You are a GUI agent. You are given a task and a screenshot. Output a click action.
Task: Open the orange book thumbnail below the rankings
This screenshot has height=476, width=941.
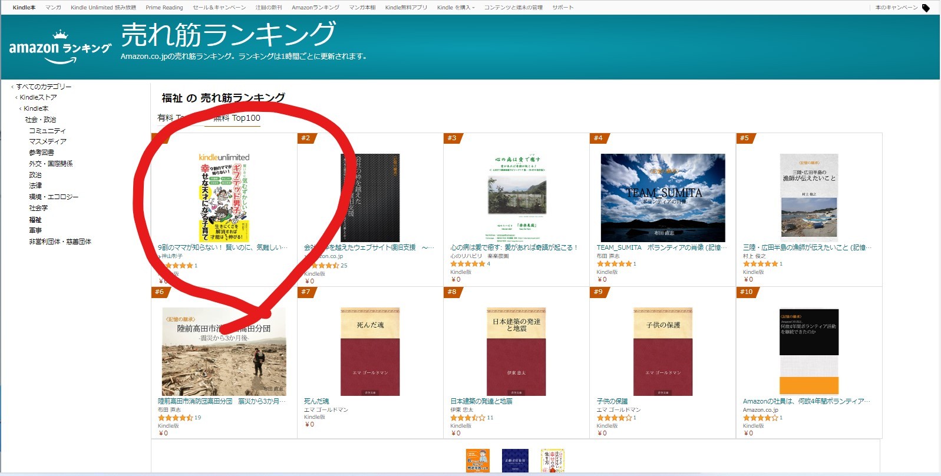(x=478, y=461)
